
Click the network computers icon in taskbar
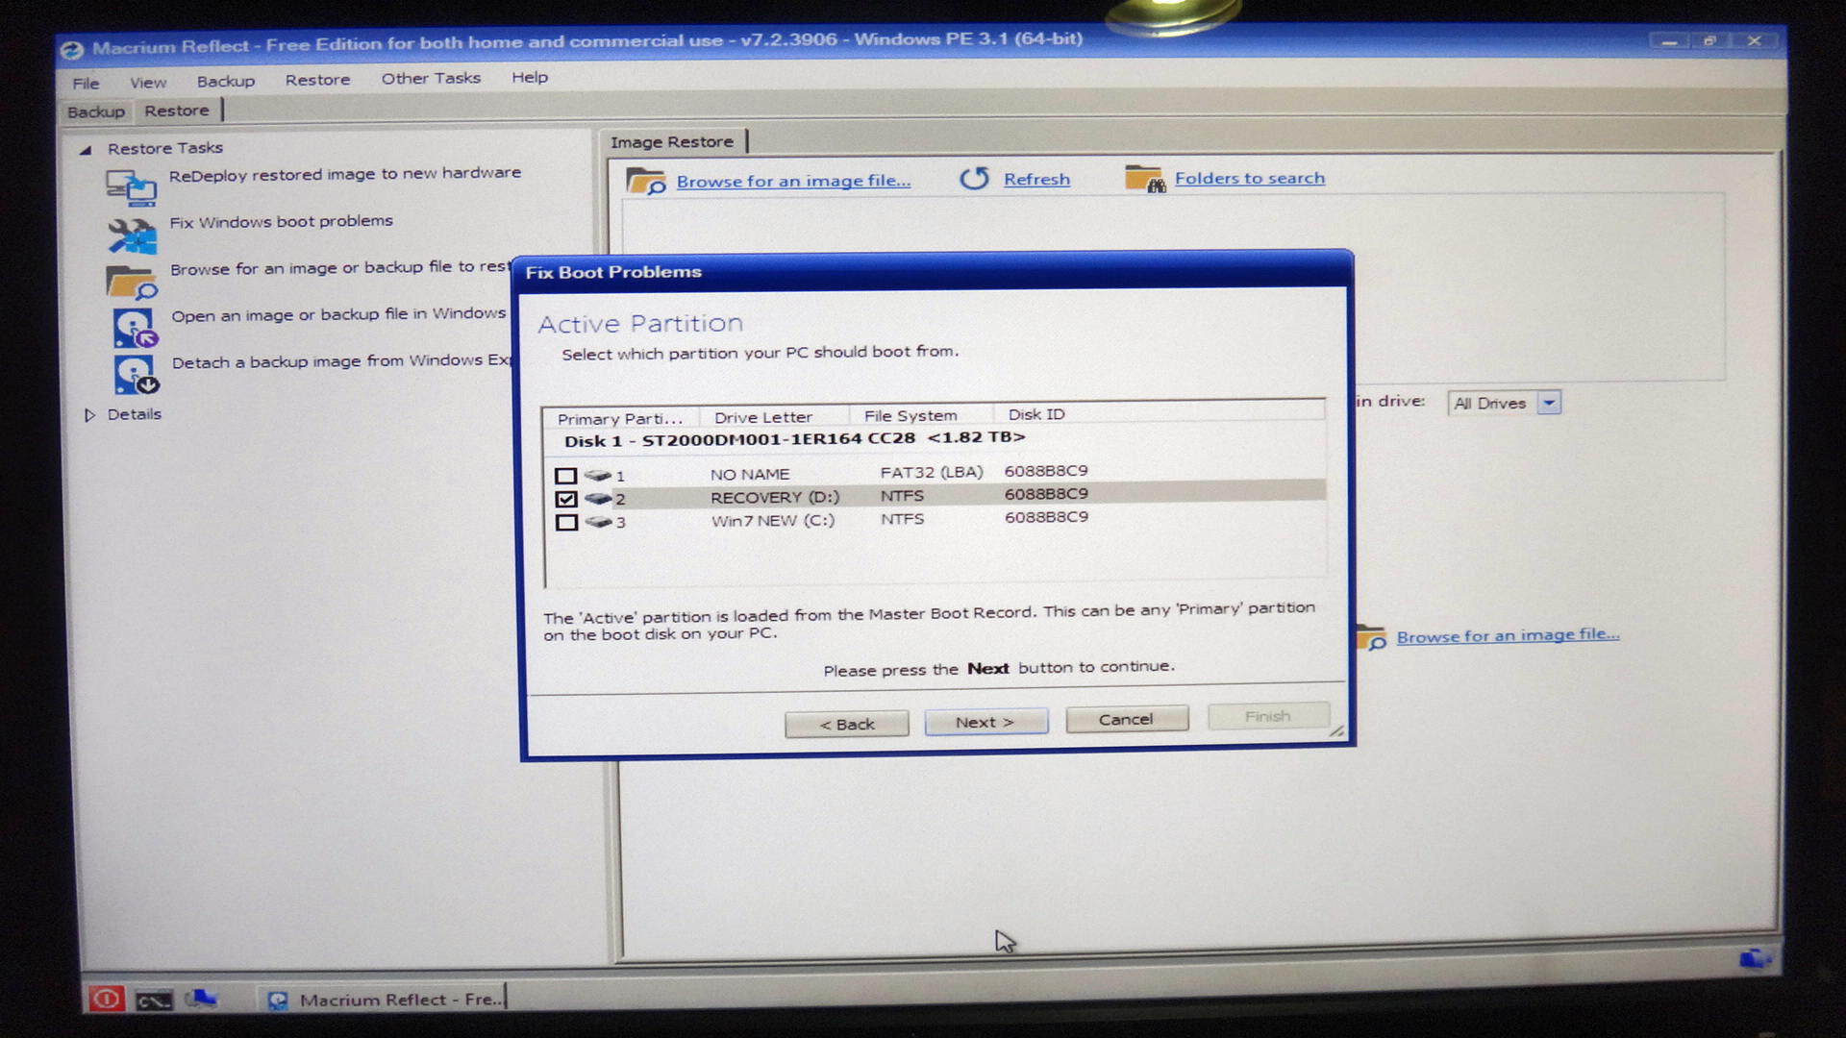tap(200, 1000)
